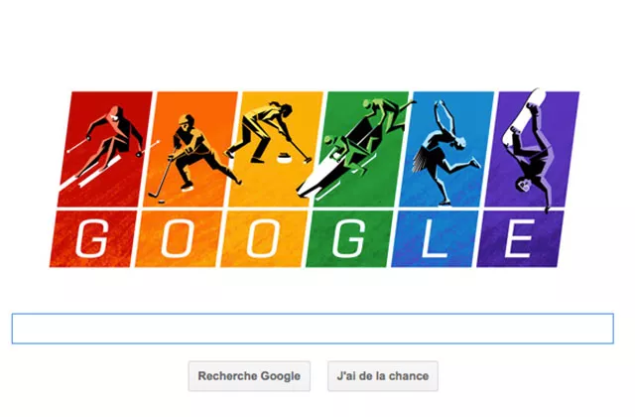Click the yellow letter O tile
Viewport: 635px width, 417px height.
[264, 238]
